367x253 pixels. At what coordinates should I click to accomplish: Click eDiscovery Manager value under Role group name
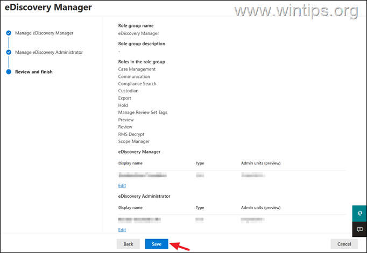pos(138,33)
